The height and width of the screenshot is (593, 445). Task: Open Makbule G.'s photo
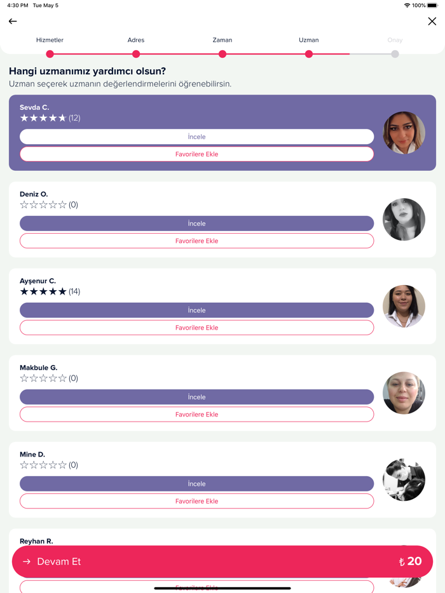coord(404,393)
